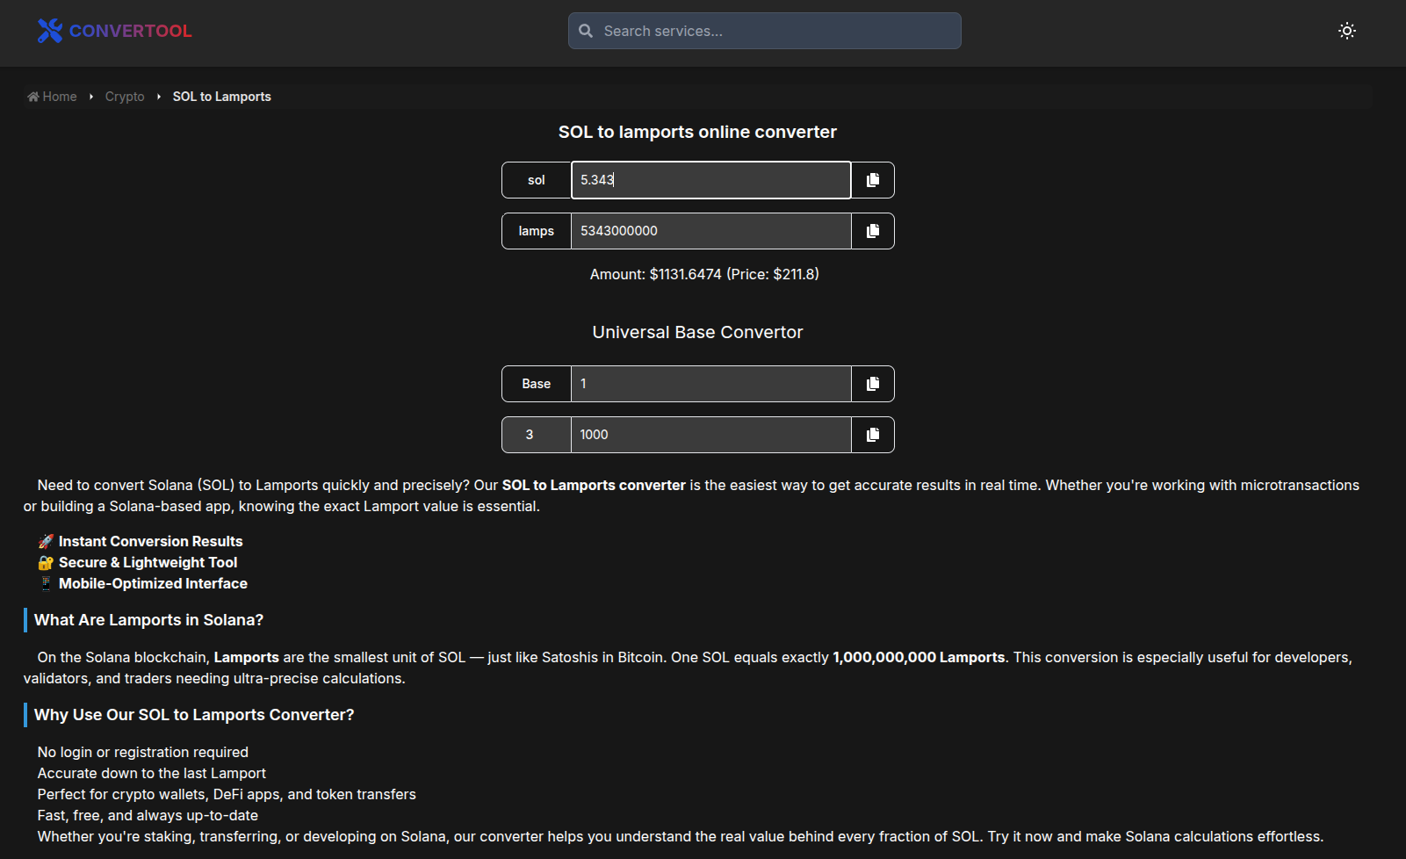Click the Base label in Universal Base Convertor
The height and width of the screenshot is (859, 1406).
point(536,383)
